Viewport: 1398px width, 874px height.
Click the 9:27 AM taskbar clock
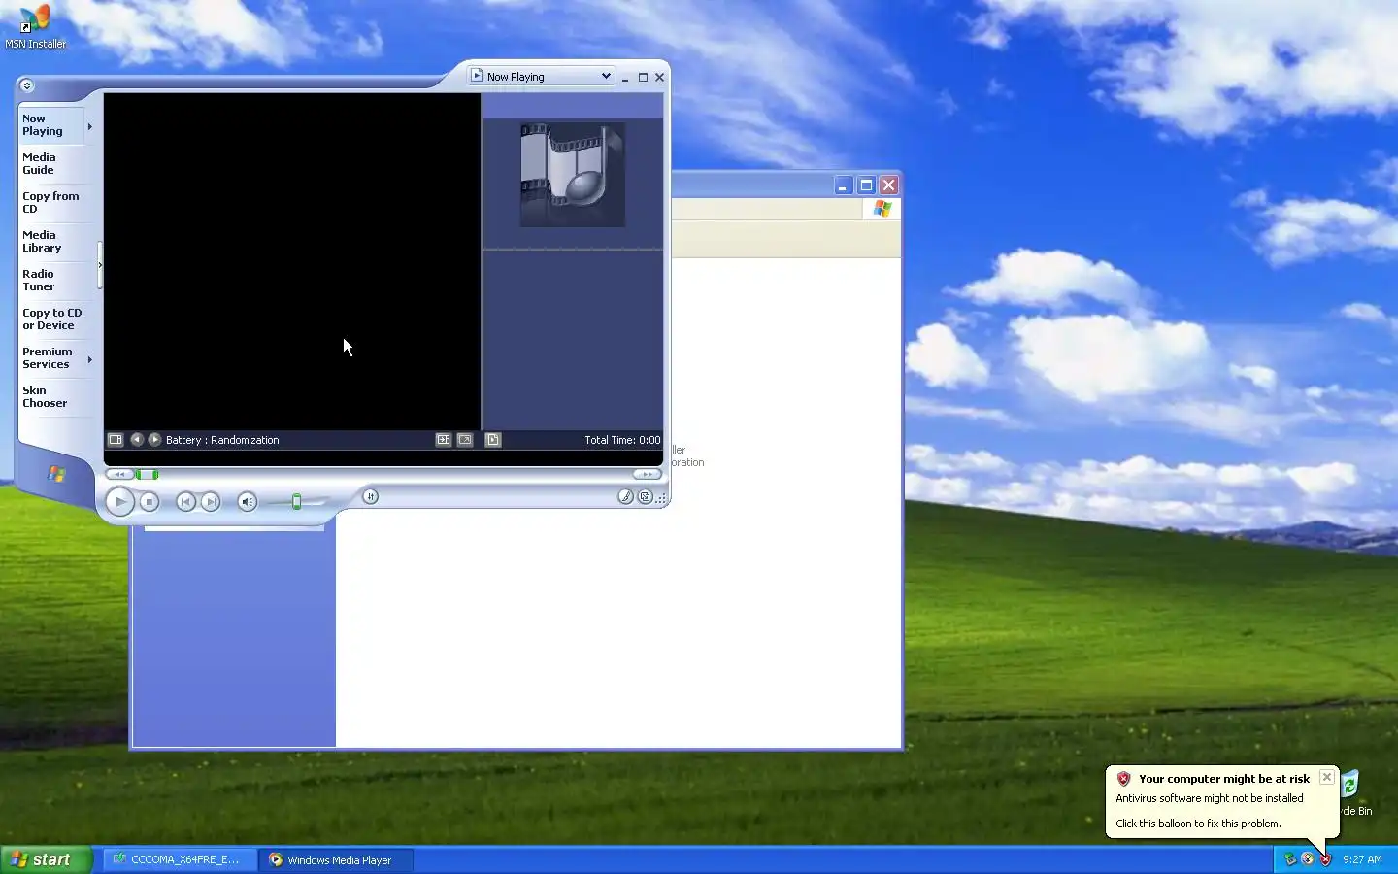click(1362, 859)
